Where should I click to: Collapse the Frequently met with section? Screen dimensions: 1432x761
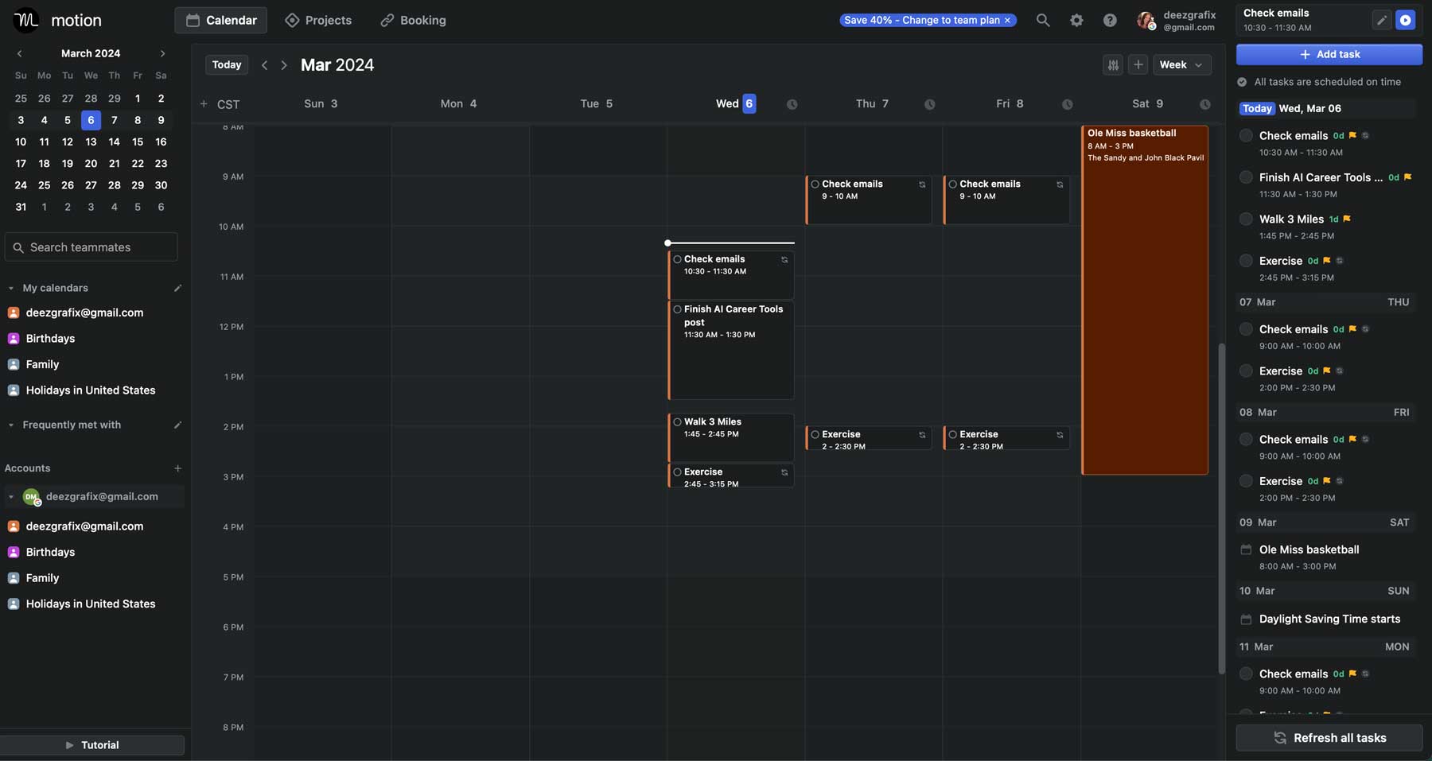click(11, 425)
